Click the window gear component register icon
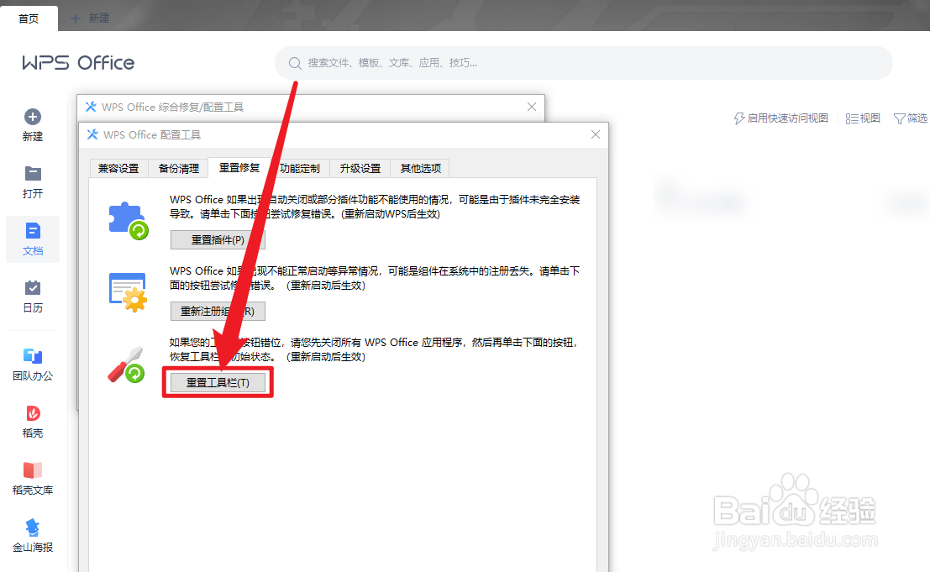This screenshot has height=572, width=930. (128, 291)
